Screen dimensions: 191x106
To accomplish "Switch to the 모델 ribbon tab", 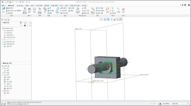I will [27, 6].
